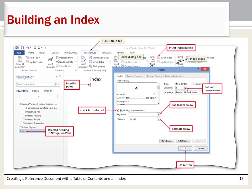
Task: Switch to the HOME ribbon tab
Action: click(x=31, y=53)
